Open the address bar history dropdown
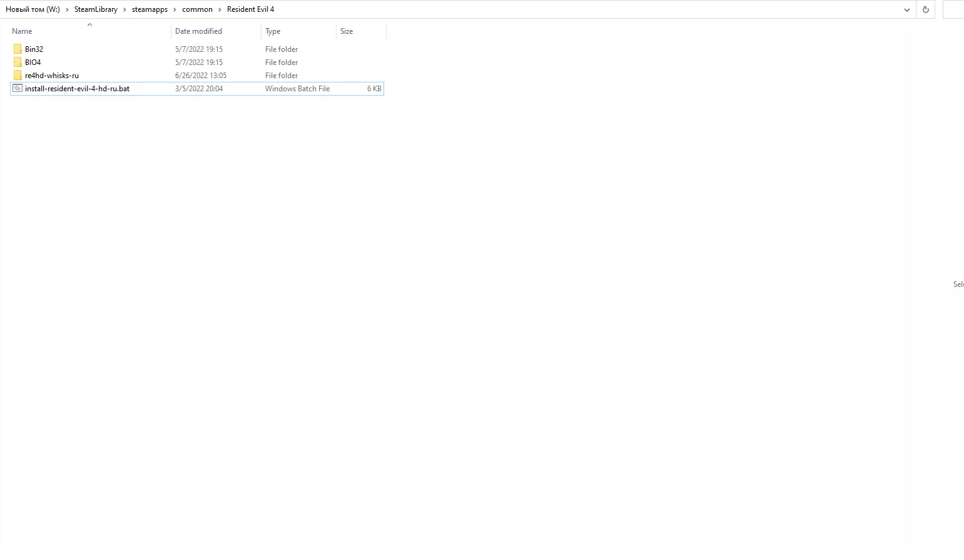 tap(907, 9)
